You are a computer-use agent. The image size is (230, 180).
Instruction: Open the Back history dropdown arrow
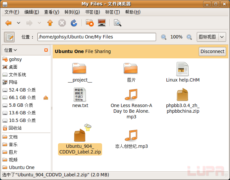point(19,23)
